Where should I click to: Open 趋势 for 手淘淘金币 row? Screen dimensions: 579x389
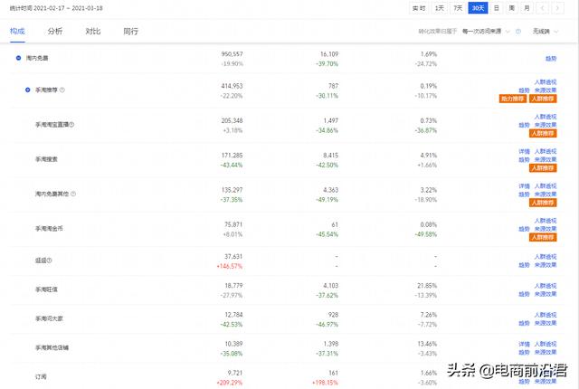[x=524, y=229]
